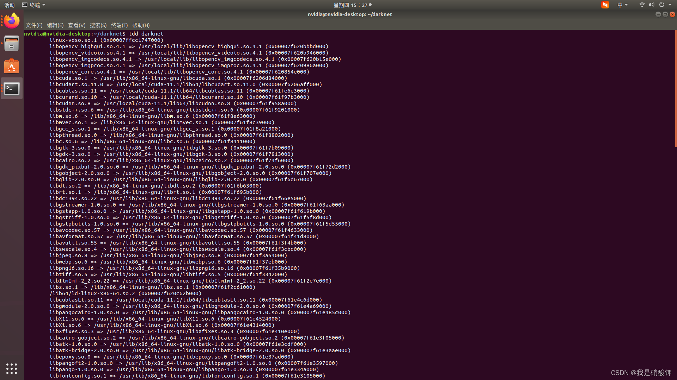Open the 活动 activities overview
Image resolution: width=677 pixels, height=380 pixels.
[10, 5]
